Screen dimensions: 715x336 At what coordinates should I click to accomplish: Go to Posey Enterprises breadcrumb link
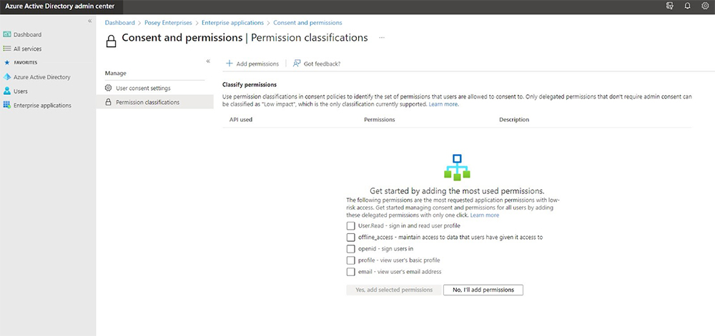pos(168,22)
